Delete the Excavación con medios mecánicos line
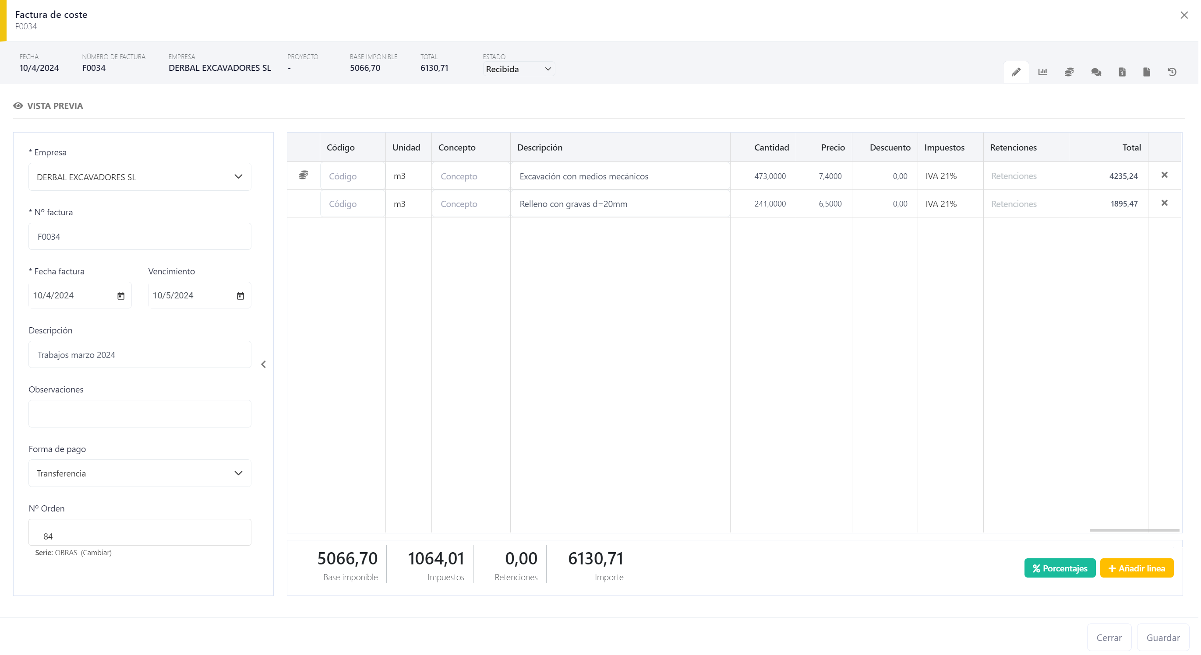Image resolution: width=1201 pixels, height=655 pixels. pos(1164,175)
